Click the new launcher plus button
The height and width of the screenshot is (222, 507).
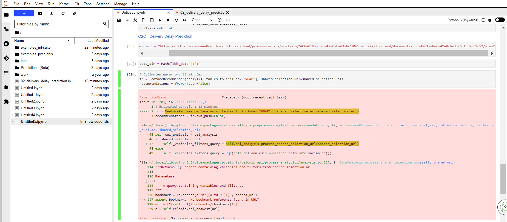pyautogui.click(x=24, y=13)
